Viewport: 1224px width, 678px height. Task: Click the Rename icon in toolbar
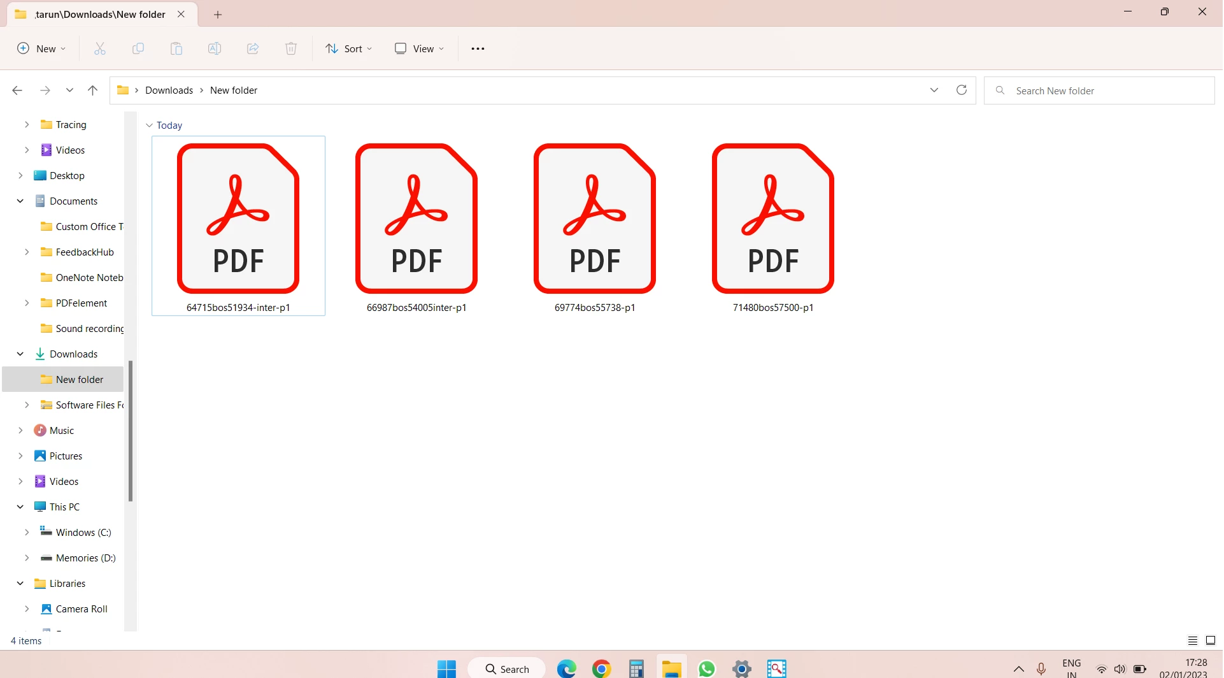(x=215, y=48)
